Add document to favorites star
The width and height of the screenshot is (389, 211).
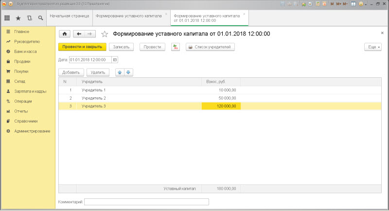coord(105,34)
